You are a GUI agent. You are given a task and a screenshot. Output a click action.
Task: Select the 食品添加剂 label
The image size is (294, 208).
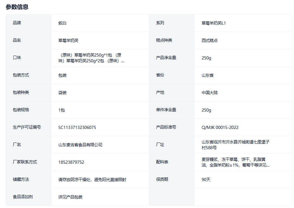click(23, 197)
